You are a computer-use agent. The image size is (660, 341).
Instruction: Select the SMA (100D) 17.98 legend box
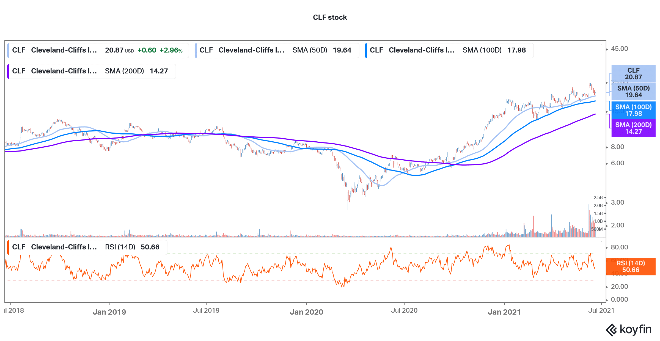click(x=449, y=50)
